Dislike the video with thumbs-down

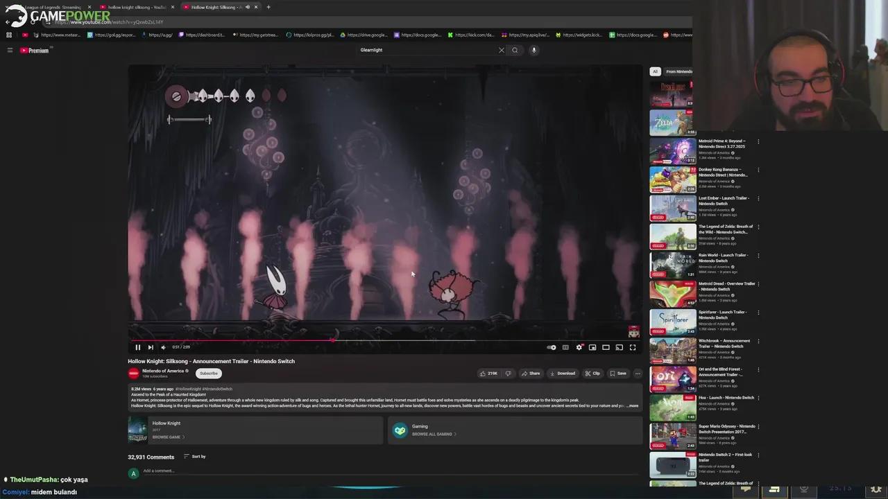pyautogui.click(x=508, y=374)
